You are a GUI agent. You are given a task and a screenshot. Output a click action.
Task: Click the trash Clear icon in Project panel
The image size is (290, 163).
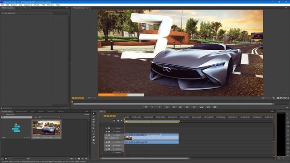point(86,158)
